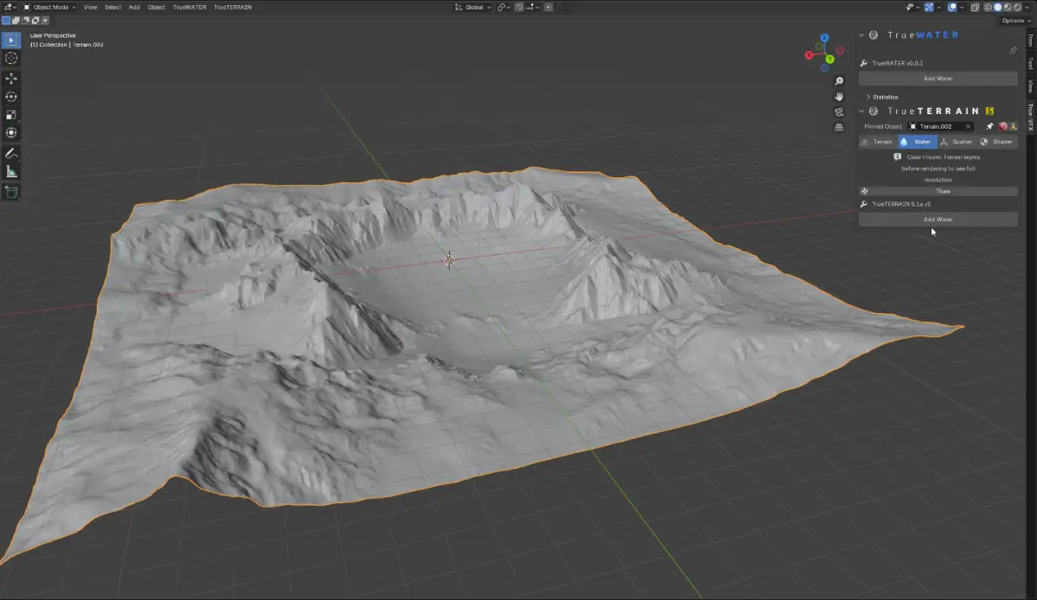Open the Global transform orientation dropdown
Image resolution: width=1037 pixels, height=600 pixels.
point(473,7)
